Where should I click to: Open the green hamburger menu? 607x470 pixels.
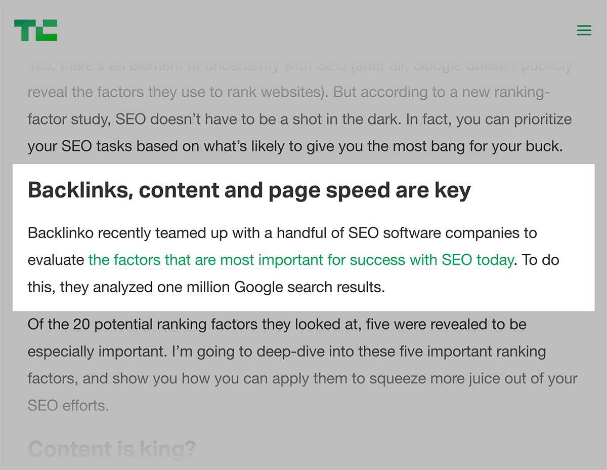(584, 30)
